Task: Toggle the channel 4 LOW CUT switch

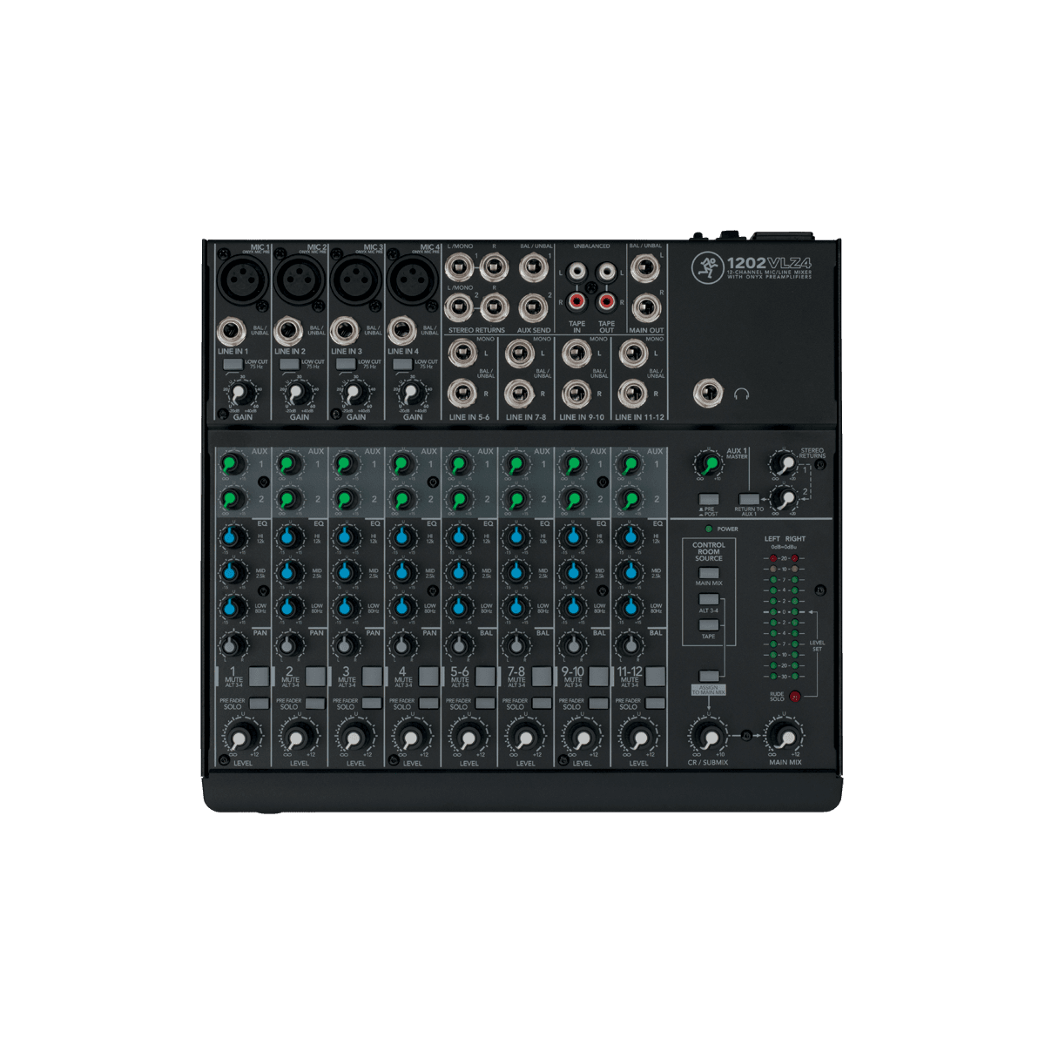Action: click(x=402, y=363)
